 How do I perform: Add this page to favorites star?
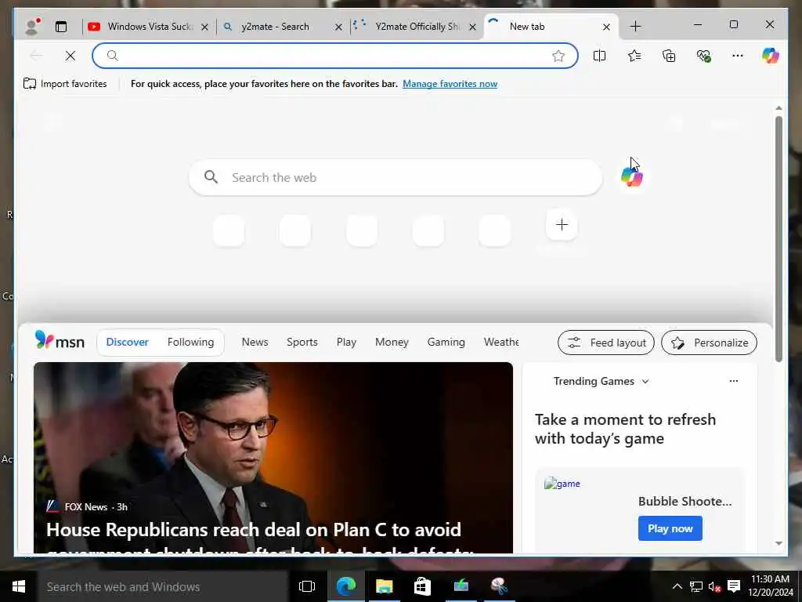pos(558,56)
